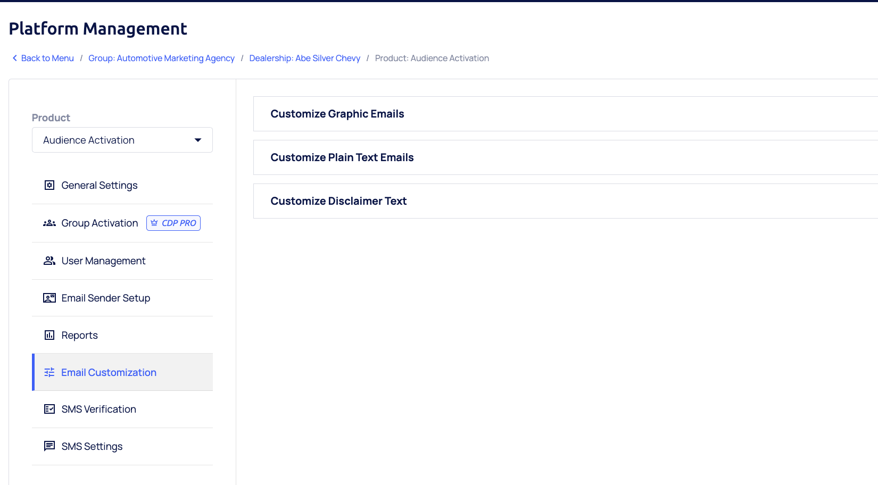878x485 pixels.
Task: Follow the Back to Menu link
Action: pos(47,58)
